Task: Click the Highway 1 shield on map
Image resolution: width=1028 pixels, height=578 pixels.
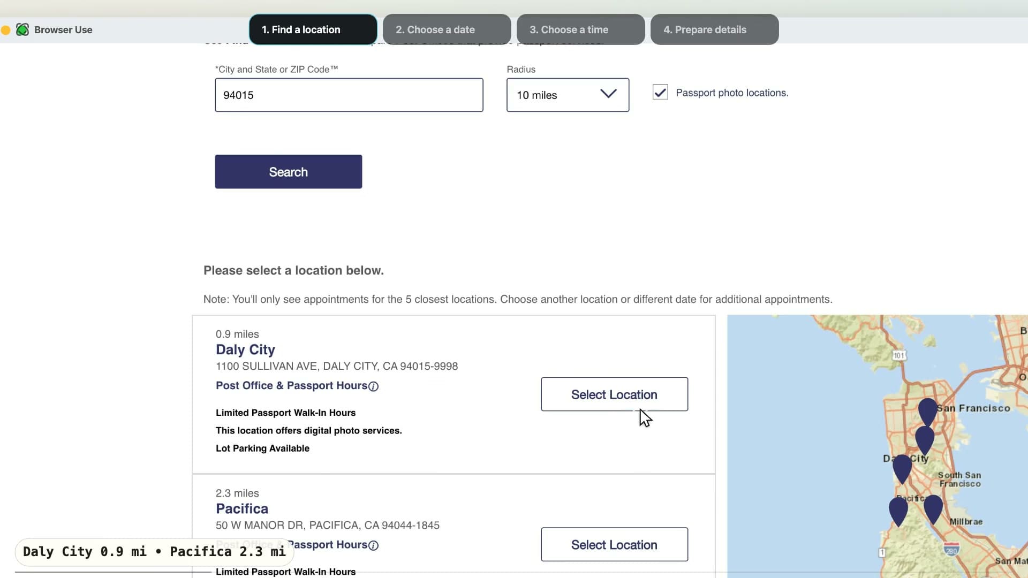Action: [882, 552]
